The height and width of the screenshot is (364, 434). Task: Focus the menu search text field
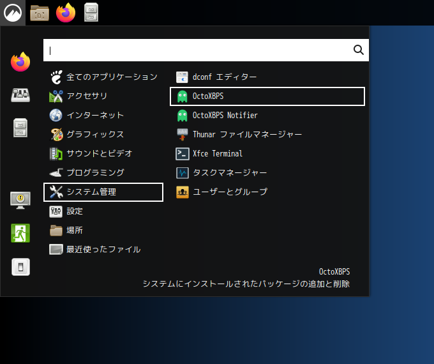tap(206, 50)
